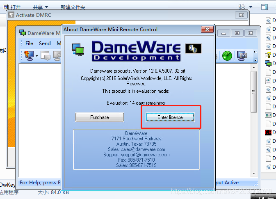276x199 pixels.
Task: Close the About DameWare dialog
Action: (x=207, y=30)
